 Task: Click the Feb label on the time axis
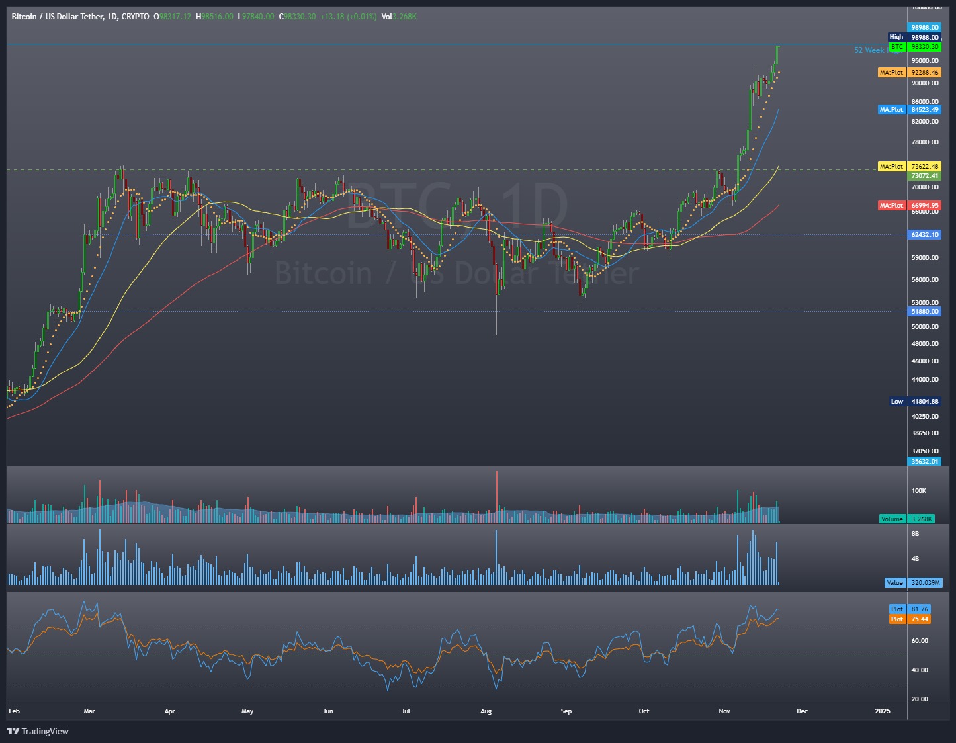[14, 711]
